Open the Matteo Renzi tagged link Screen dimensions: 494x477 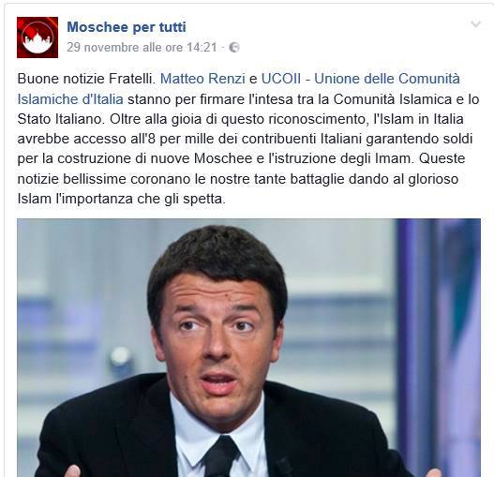[202, 79]
